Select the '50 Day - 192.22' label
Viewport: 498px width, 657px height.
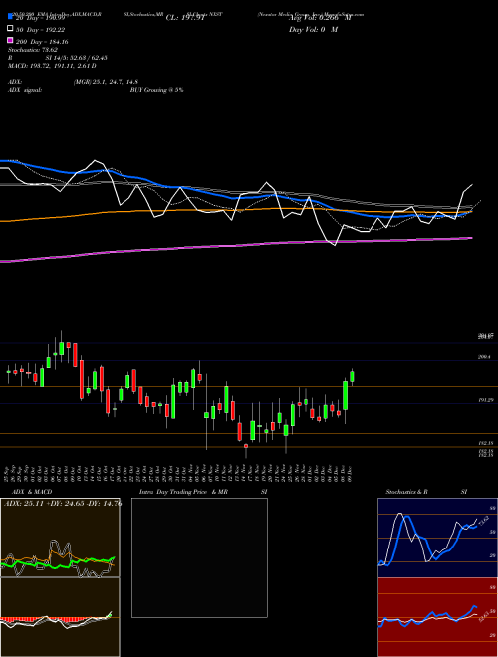point(41,30)
